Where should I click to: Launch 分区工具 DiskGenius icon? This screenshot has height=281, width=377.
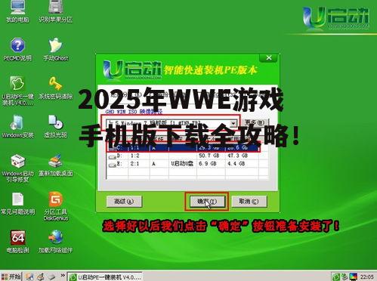click(56, 206)
